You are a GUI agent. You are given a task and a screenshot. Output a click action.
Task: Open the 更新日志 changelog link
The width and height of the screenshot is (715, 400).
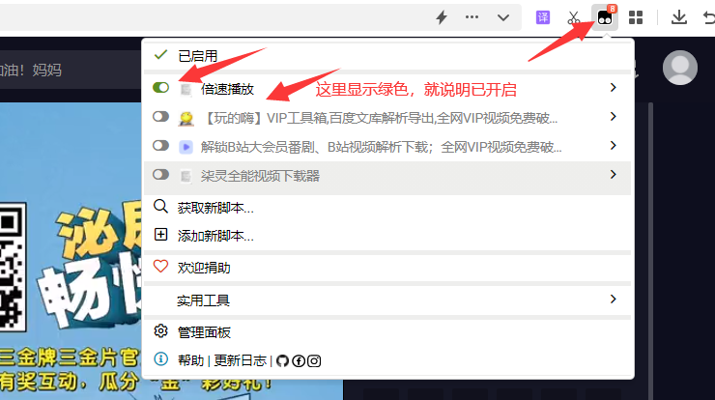[240, 360]
